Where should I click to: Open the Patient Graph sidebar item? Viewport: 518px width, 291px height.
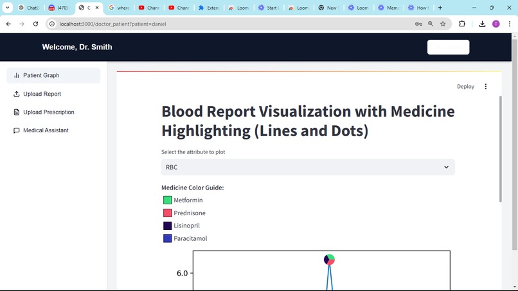click(x=53, y=75)
